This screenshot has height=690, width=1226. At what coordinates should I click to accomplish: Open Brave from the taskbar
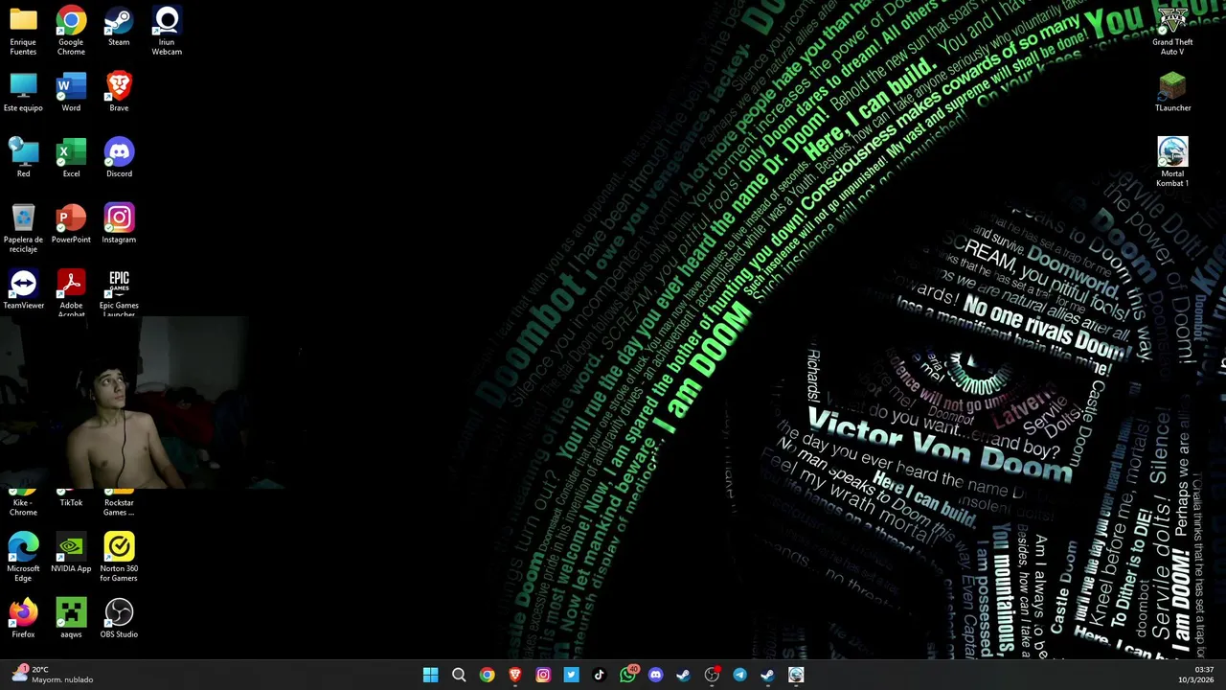coord(515,675)
